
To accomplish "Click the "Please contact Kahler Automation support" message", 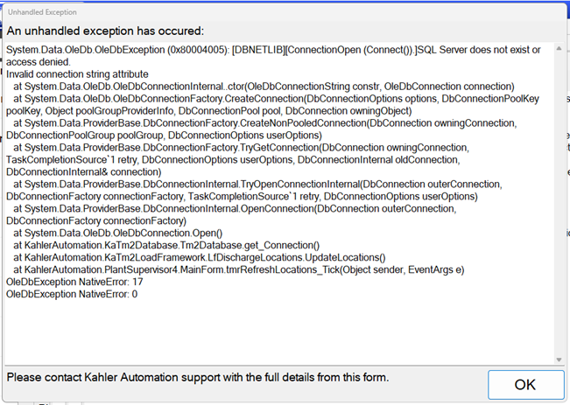I will 197,377.
